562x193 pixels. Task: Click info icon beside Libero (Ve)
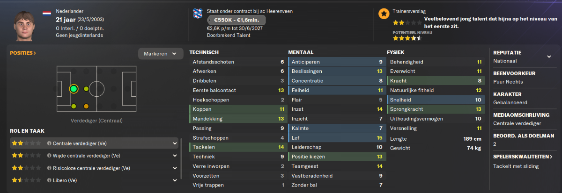(x=49, y=180)
